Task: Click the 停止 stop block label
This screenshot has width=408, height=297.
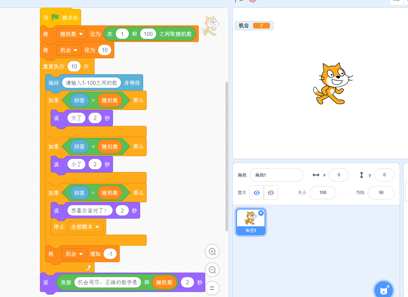Action: [59, 227]
